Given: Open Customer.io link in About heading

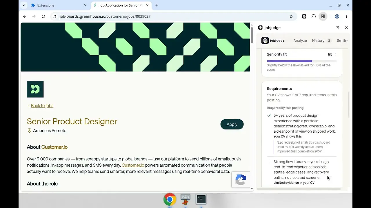Looking at the screenshot, I should [54, 147].
